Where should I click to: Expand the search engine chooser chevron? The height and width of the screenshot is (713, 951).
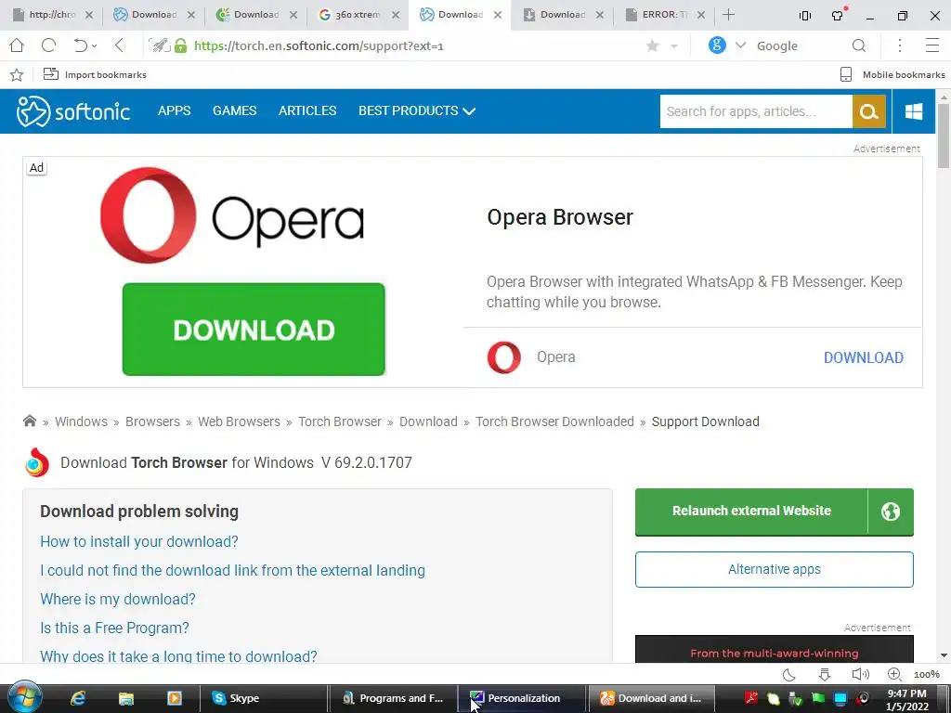740,45
